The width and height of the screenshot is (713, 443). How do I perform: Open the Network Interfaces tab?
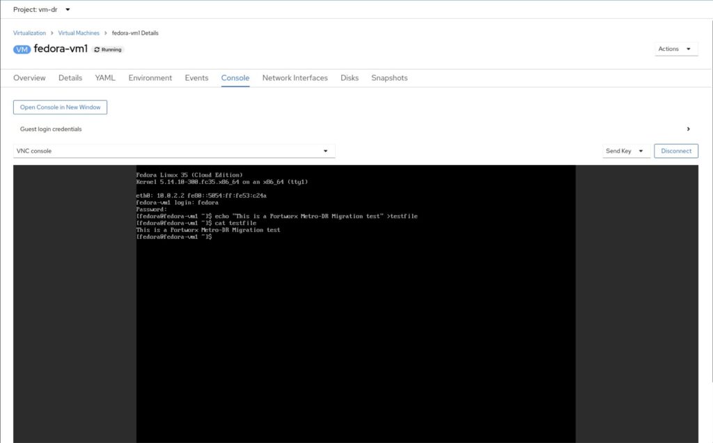coord(295,78)
